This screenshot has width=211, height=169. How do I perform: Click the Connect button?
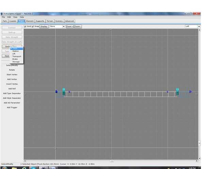(x=12, y=28)
